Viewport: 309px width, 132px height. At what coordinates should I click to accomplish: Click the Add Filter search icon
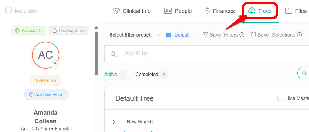(113, 54)
